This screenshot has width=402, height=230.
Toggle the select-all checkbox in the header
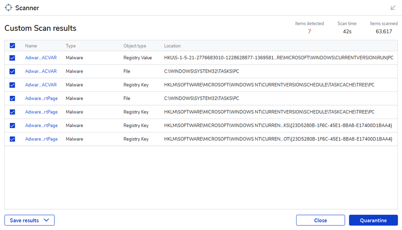13,46
